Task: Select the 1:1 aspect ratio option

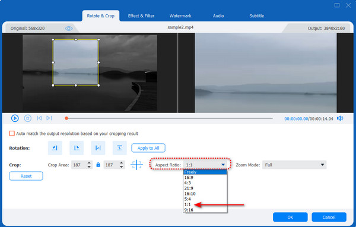Action: pyautogui.click(x=205, y=204)
